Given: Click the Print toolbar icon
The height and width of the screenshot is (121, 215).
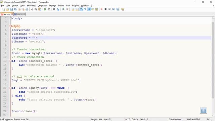Looking at the screenshot, I should coord(27,9).
